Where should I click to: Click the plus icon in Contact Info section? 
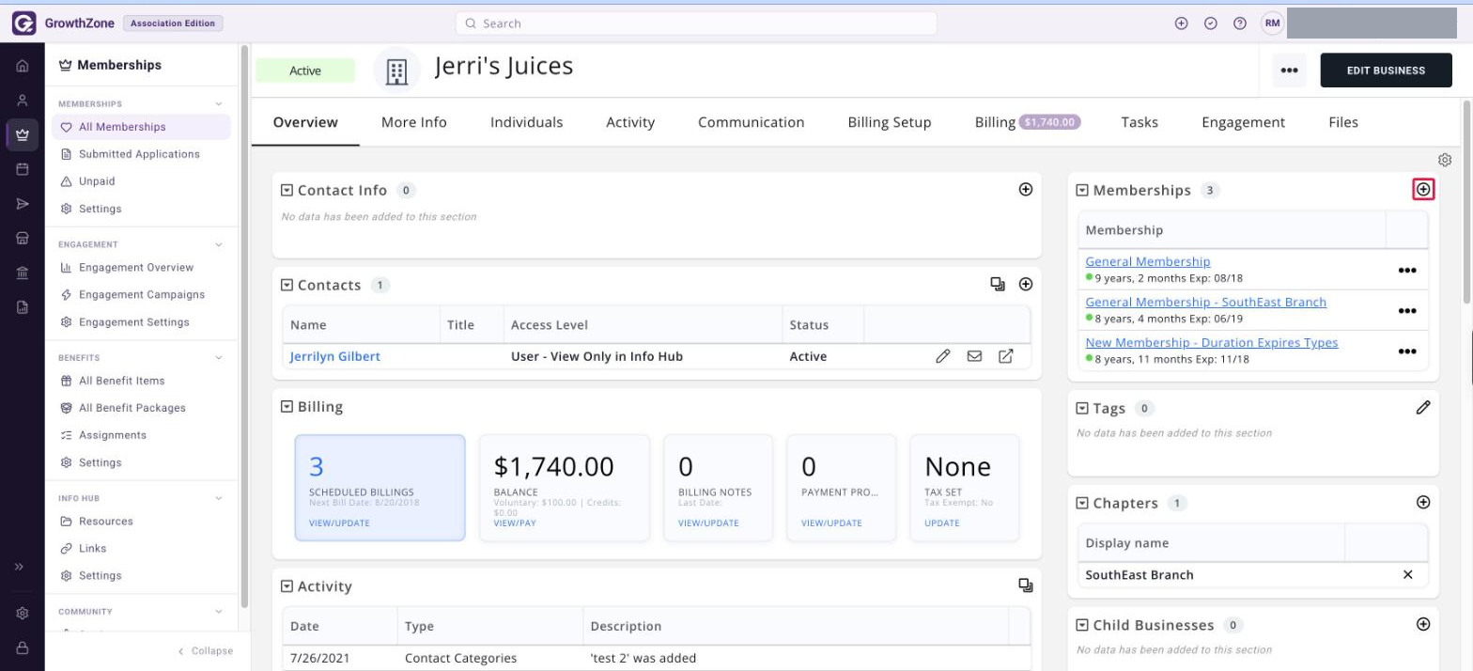(x=1026, y=190)
